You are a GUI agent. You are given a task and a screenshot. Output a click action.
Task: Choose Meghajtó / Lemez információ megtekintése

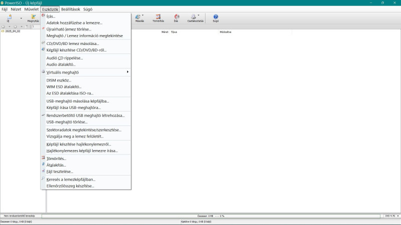tap(86, 35)
